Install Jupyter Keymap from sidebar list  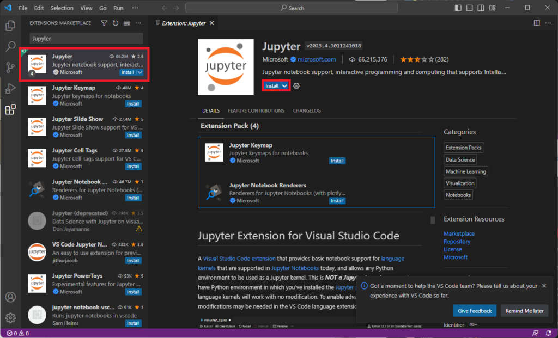[x=133, y=104]
